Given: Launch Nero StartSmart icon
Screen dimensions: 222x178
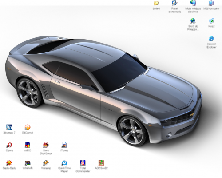Looking at the screenshot, I should [46, 145].
